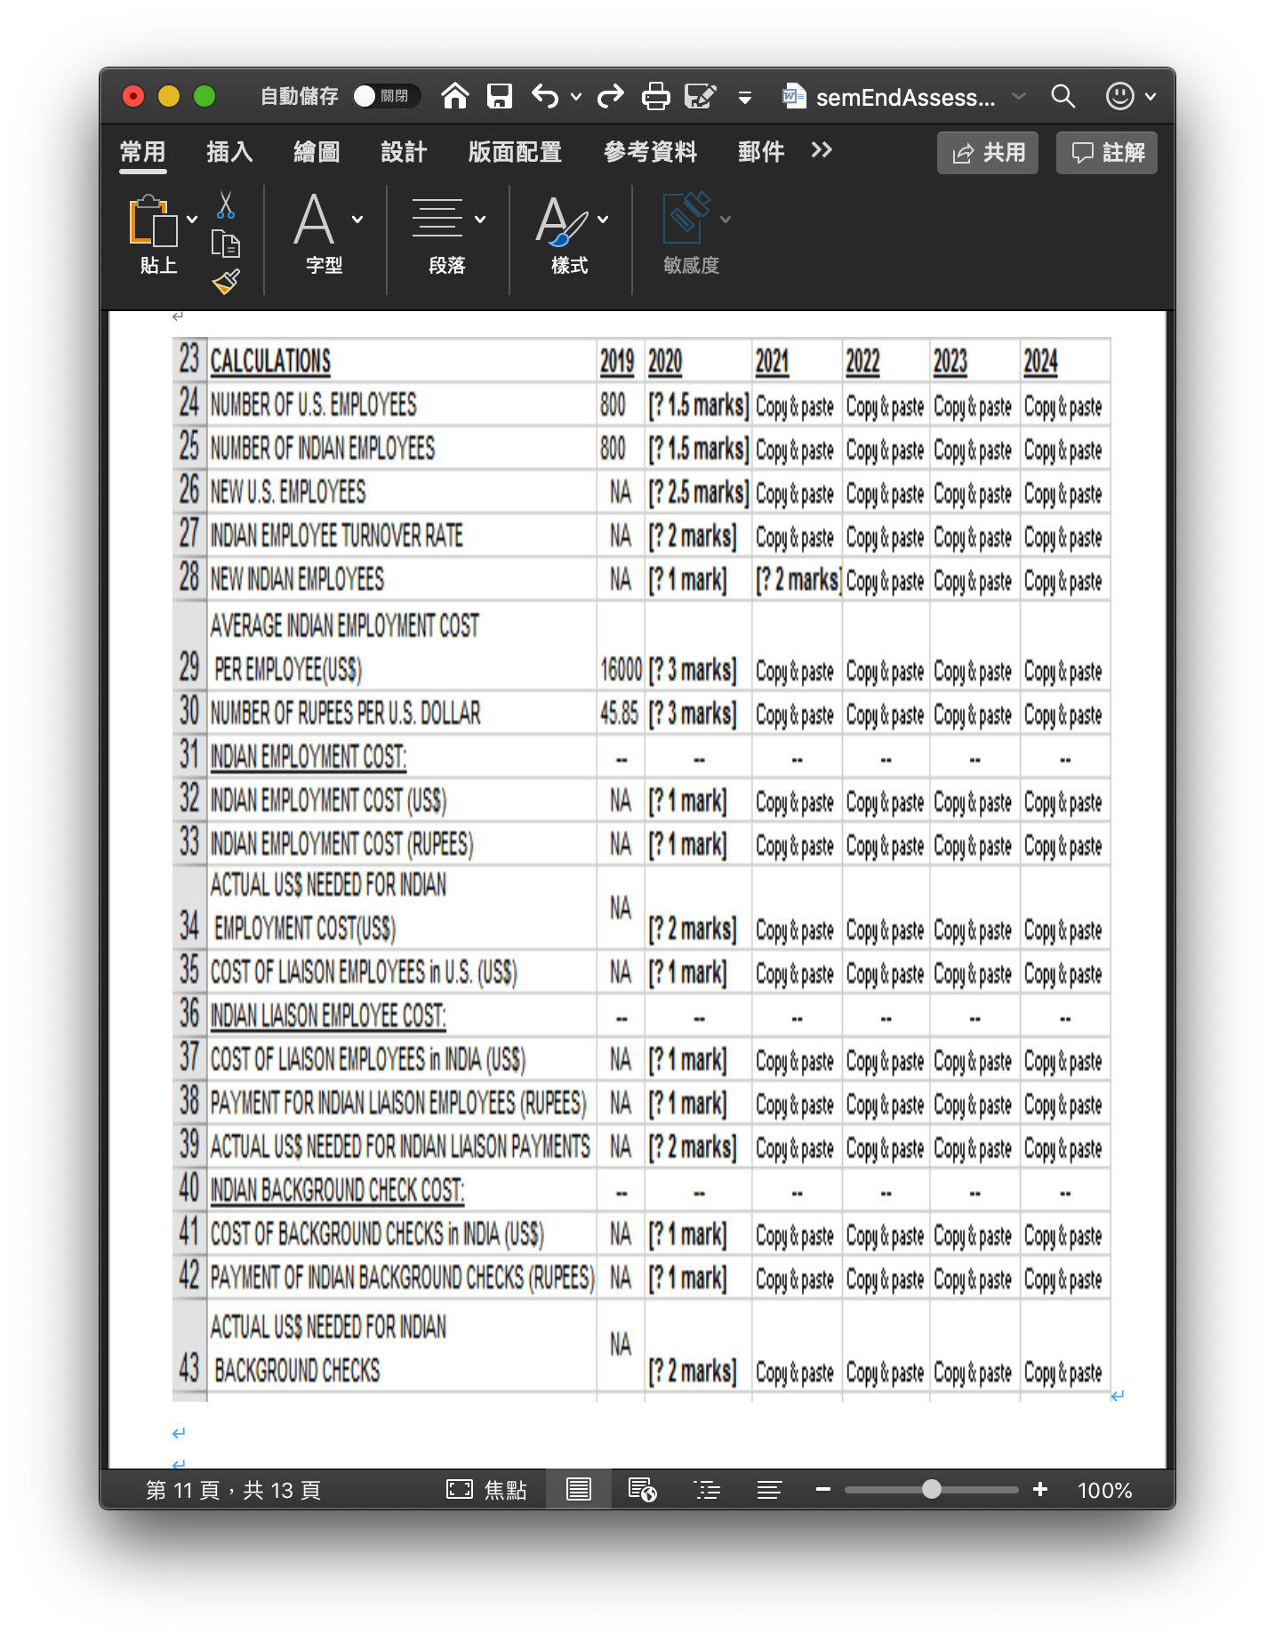Open the 郵件 tab

click(761, 153)
